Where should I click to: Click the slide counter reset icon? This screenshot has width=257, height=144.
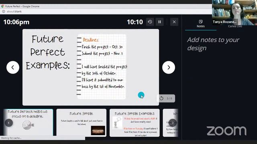[161, 98]
